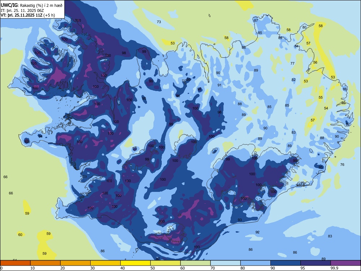Click the '55' humidity value in the east
The height and width of the screenshot is (271, 361).
321,98
